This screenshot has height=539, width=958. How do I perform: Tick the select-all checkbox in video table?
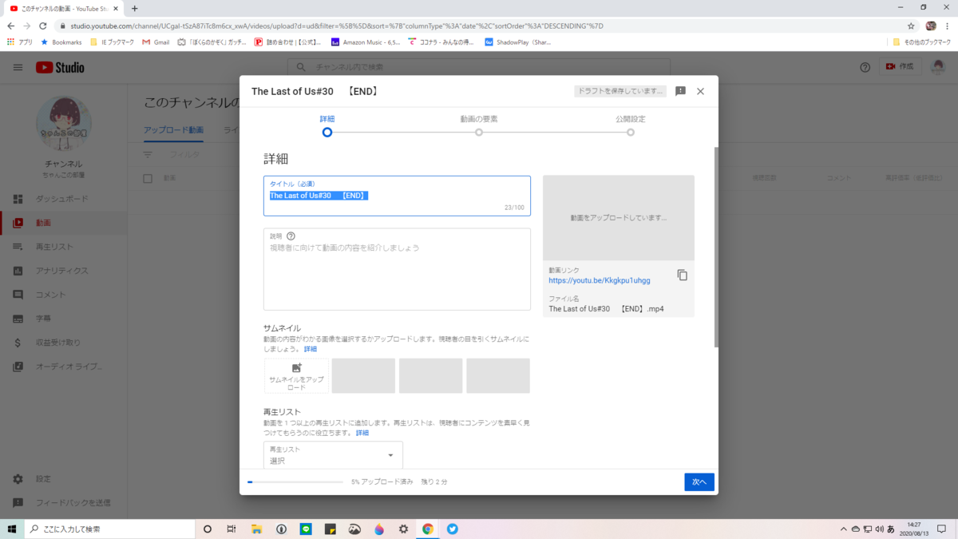148,178
